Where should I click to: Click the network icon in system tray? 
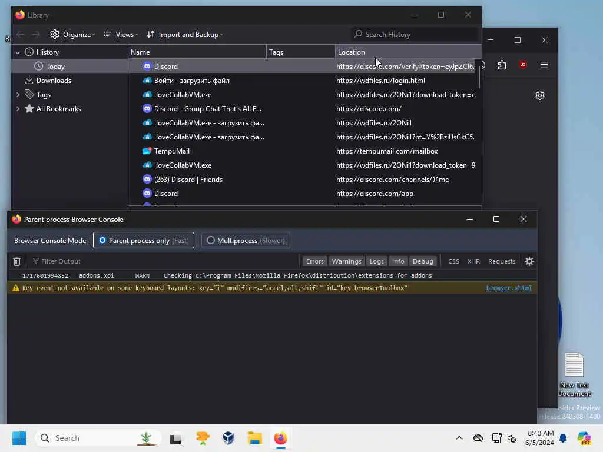[x=496, y=438]
